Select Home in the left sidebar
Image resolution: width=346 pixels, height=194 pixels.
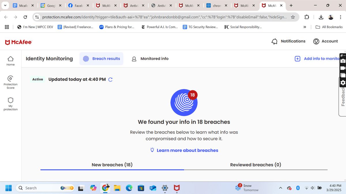click(x=10, y=60)
